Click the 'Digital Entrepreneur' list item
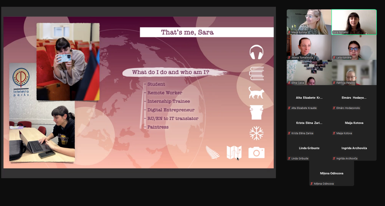The height and width of the screenshot is (206, 385). [171, 110]
